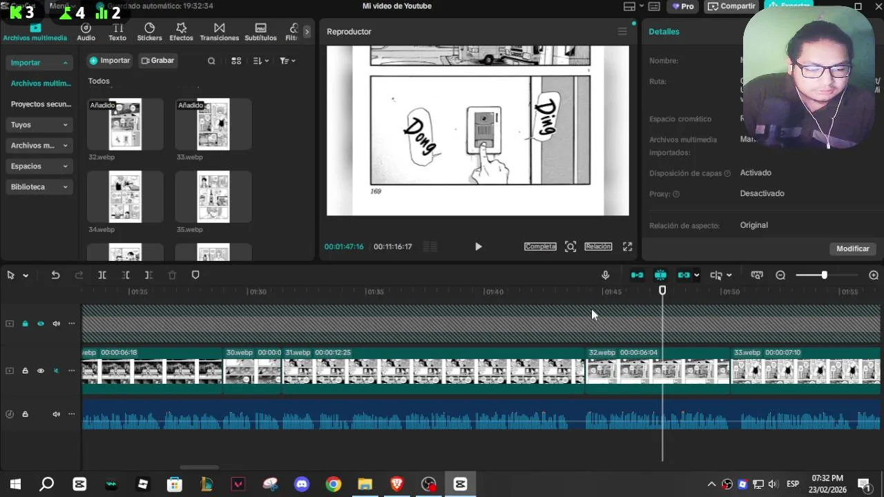
Task: Open the Transiciones tab
Action: [219, 32]
